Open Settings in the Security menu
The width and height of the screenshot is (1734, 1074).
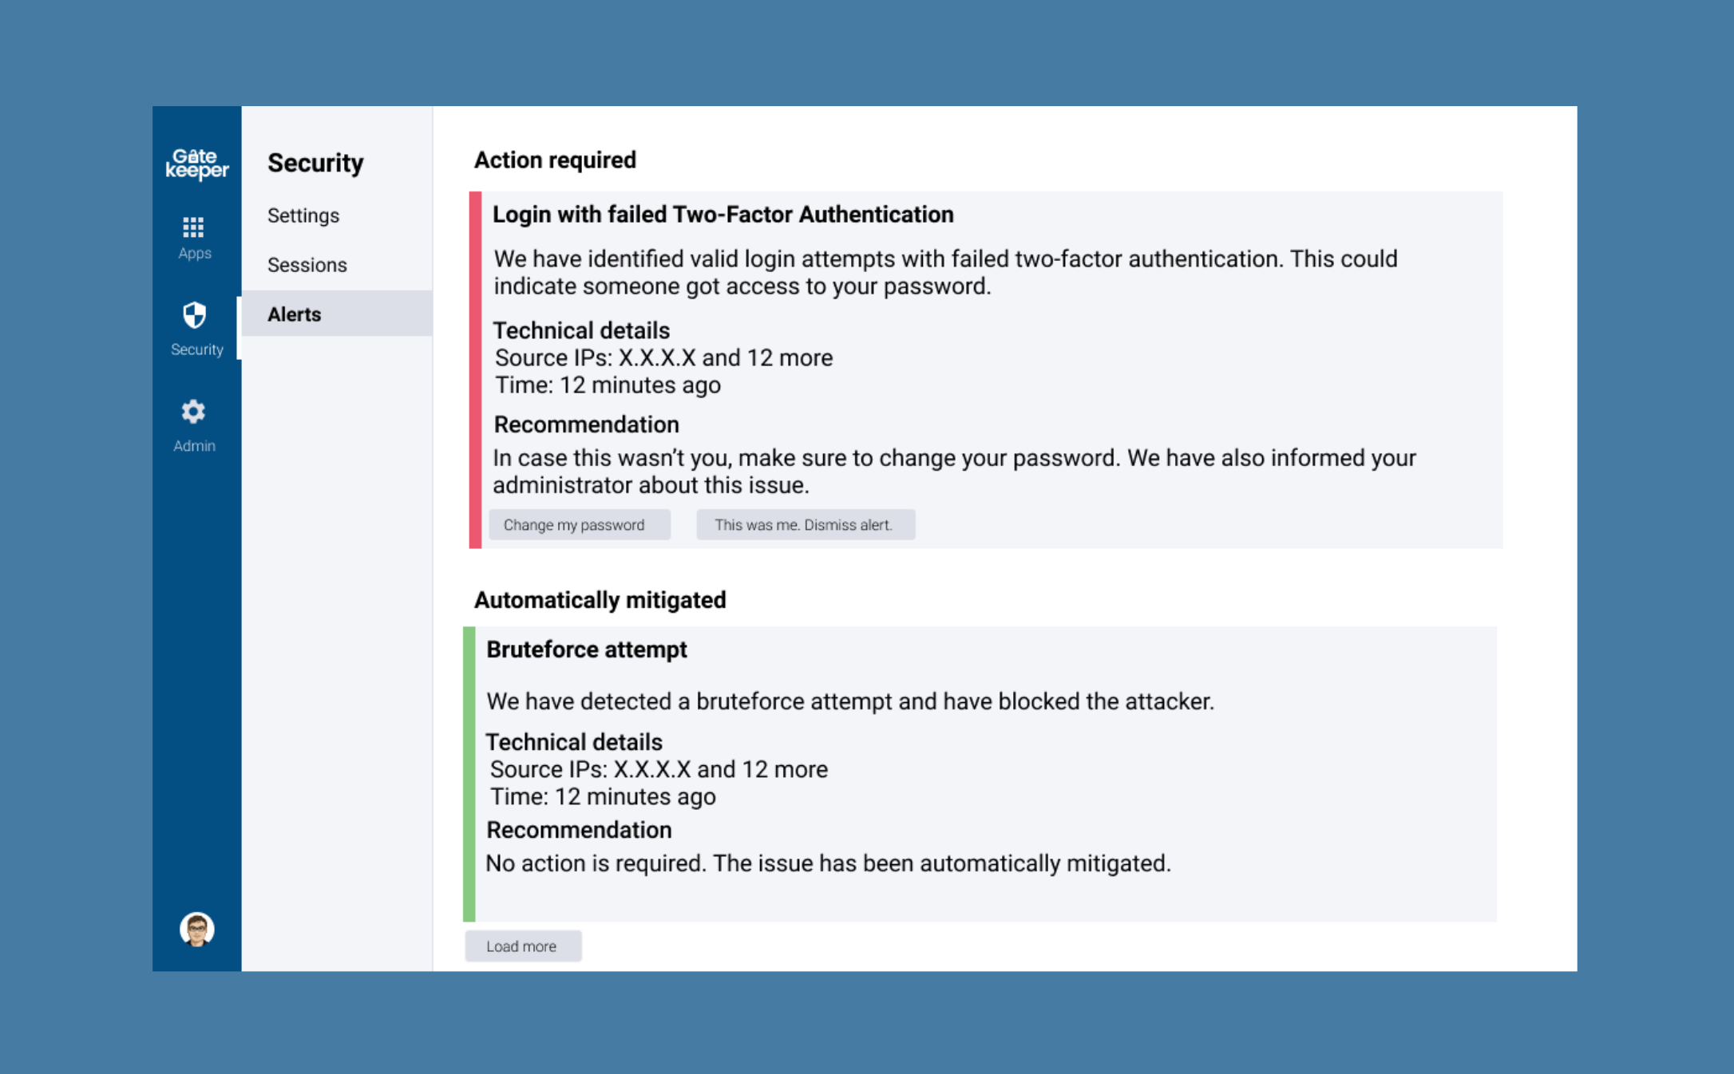tap(303, 215)
